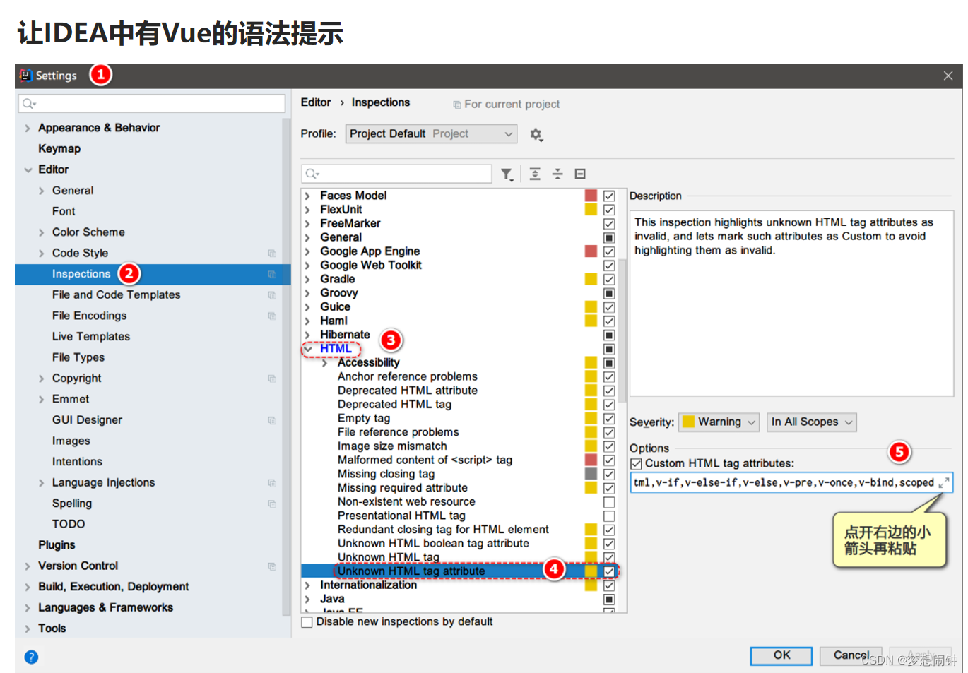968x673 pixels.
Task: Select Live Templates settings page
Action: 91,337
